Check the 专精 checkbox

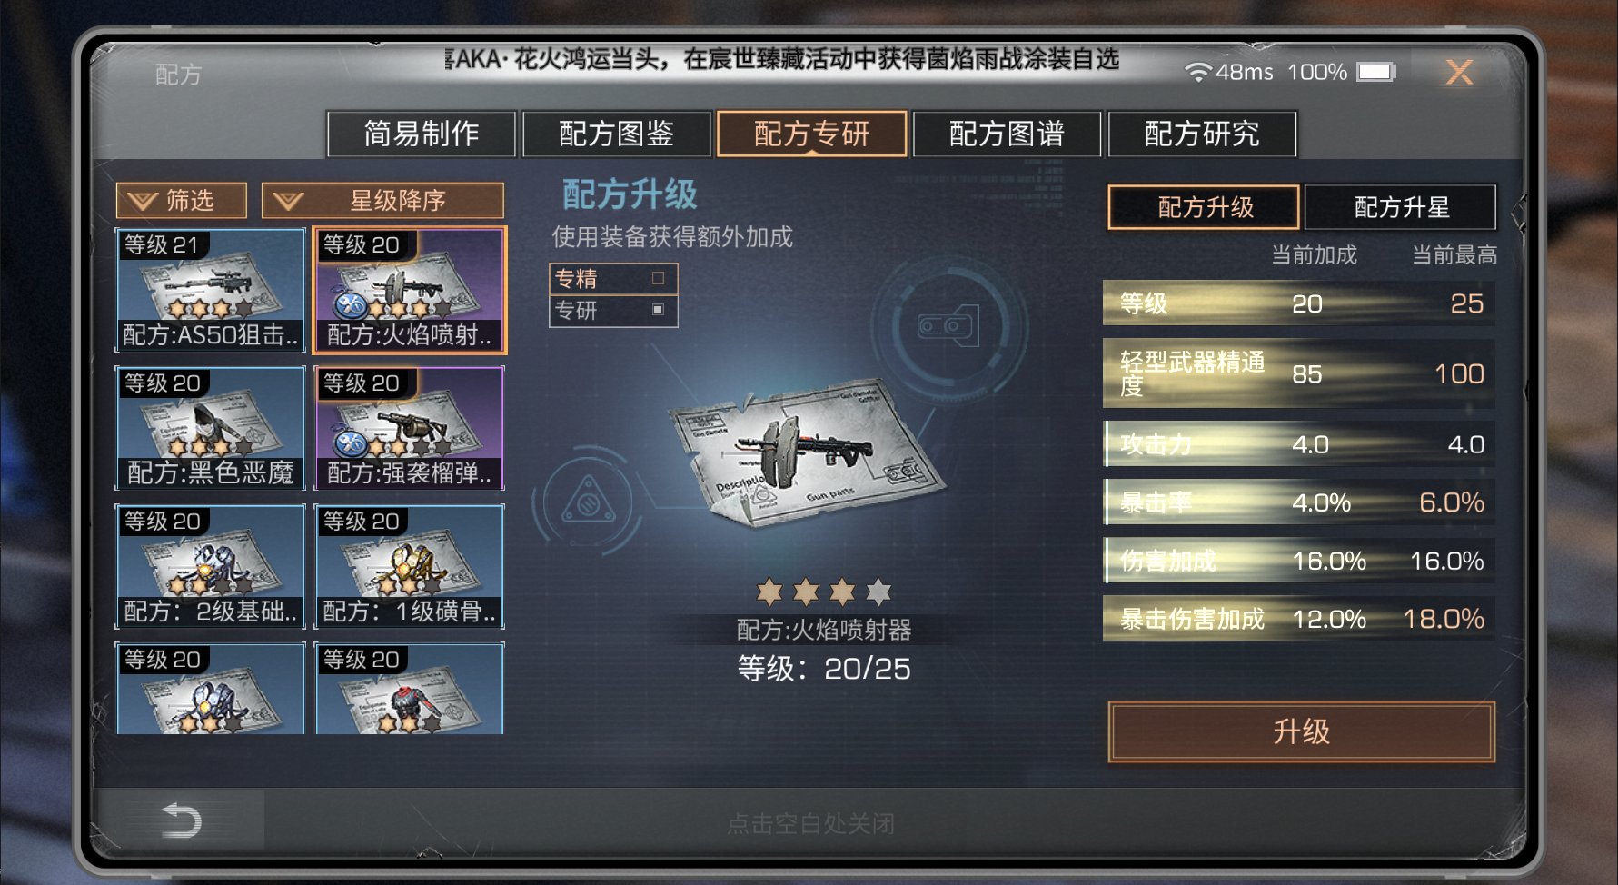click(x=658, y=278)
